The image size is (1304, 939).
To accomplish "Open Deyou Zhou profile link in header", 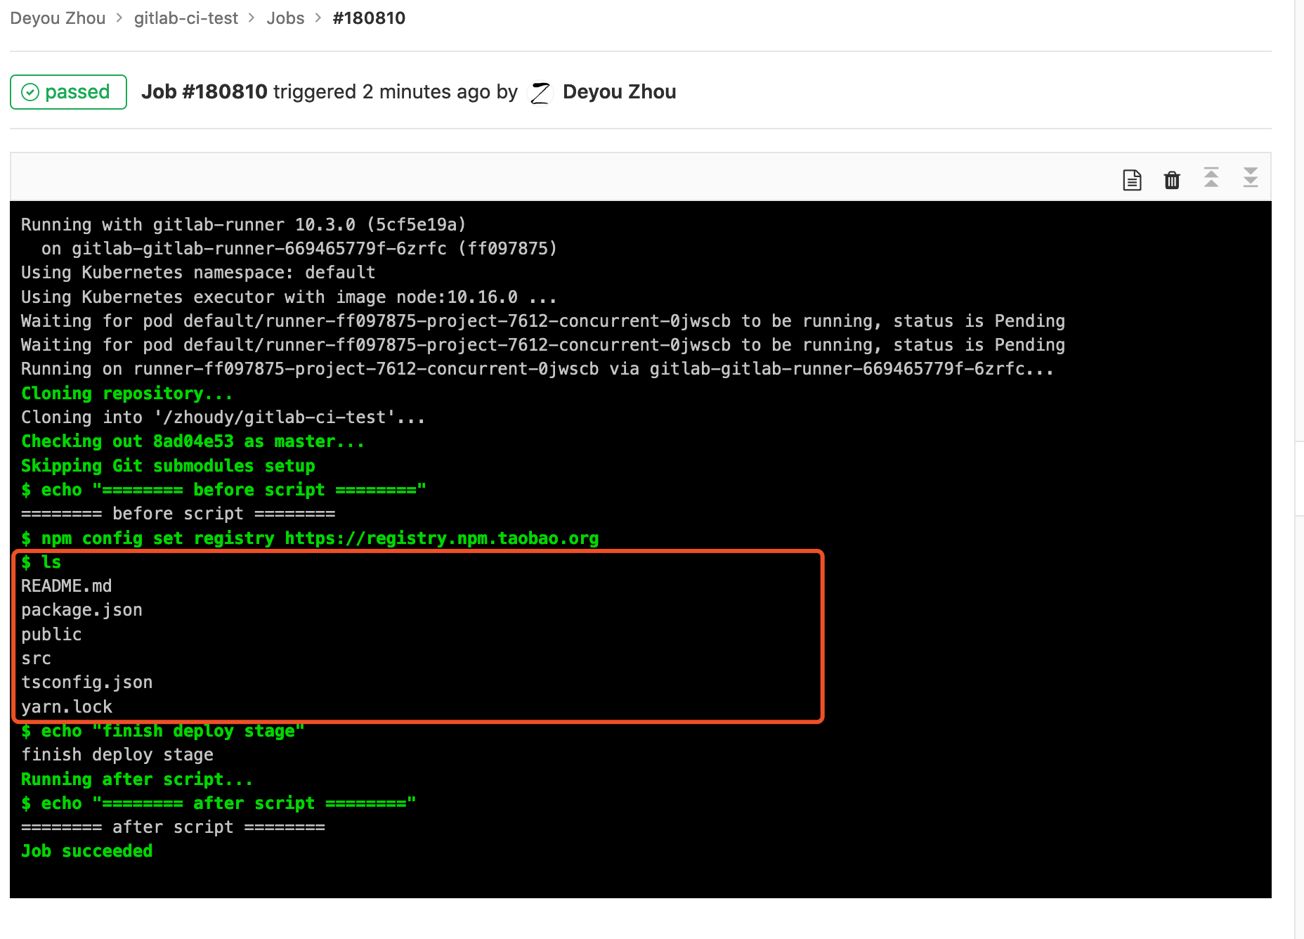I will [620, 92].
